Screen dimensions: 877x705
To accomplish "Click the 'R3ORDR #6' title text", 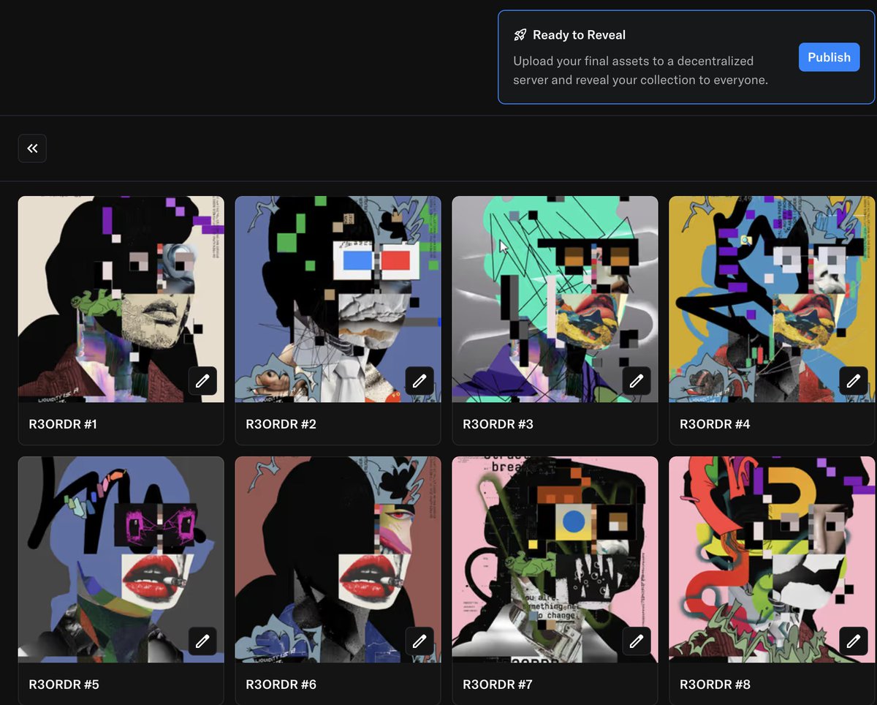I will (281, 685).
